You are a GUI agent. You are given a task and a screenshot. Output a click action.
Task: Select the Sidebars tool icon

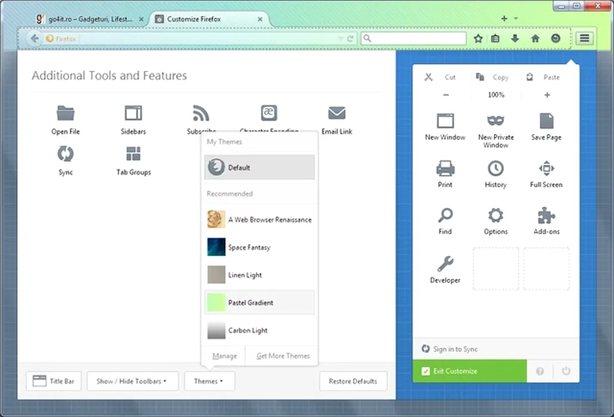point(133,113)
